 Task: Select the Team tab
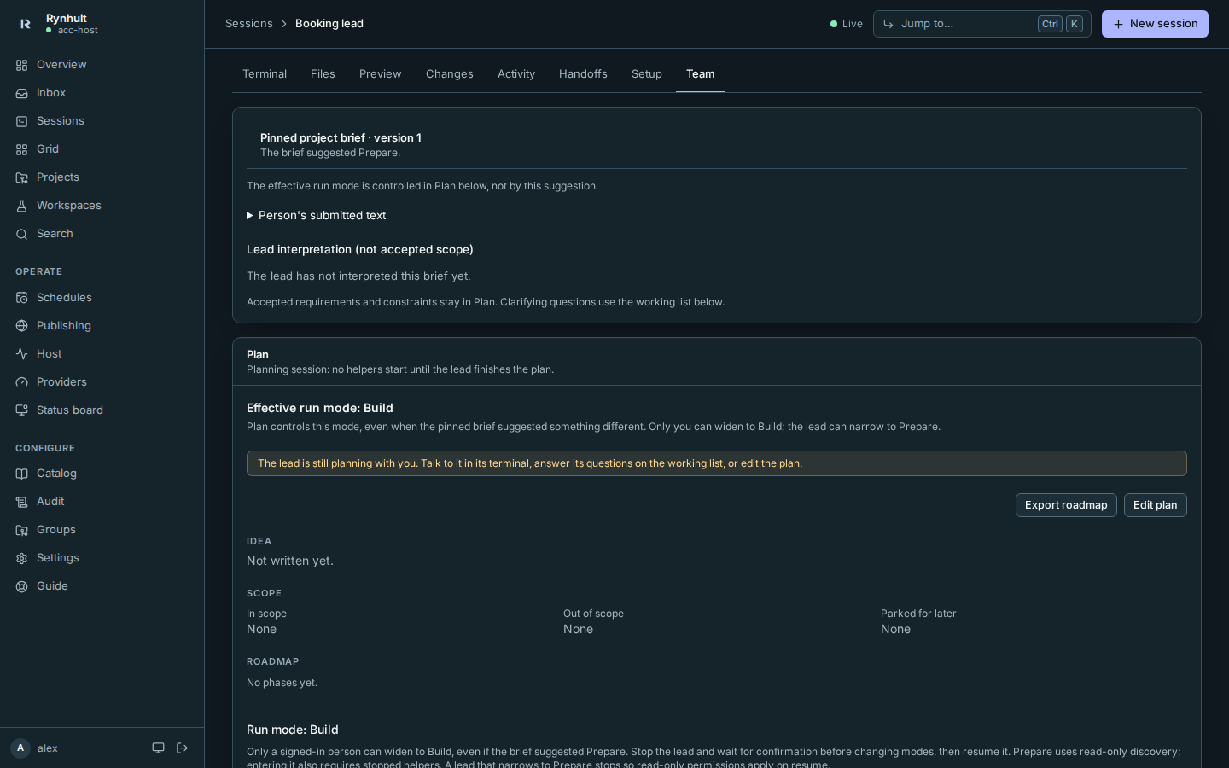(701, 74)
